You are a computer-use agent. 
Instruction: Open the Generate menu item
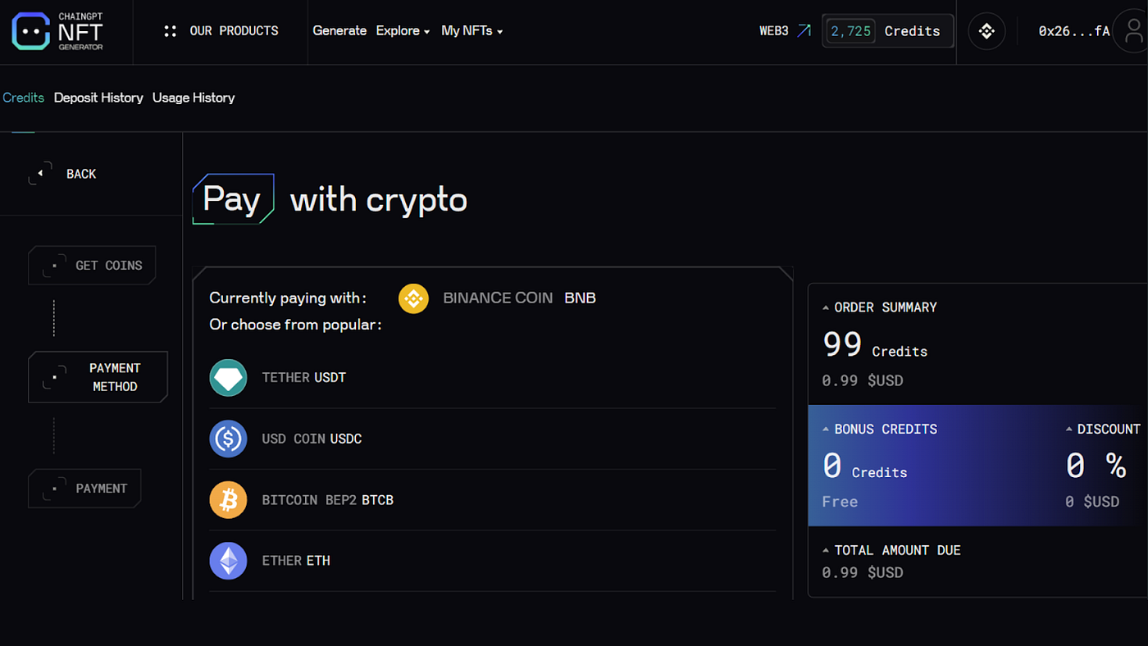(339, 31)
